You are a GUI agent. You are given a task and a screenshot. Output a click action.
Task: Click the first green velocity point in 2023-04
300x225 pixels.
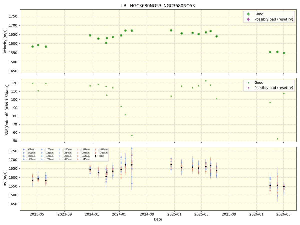[32, 46]
